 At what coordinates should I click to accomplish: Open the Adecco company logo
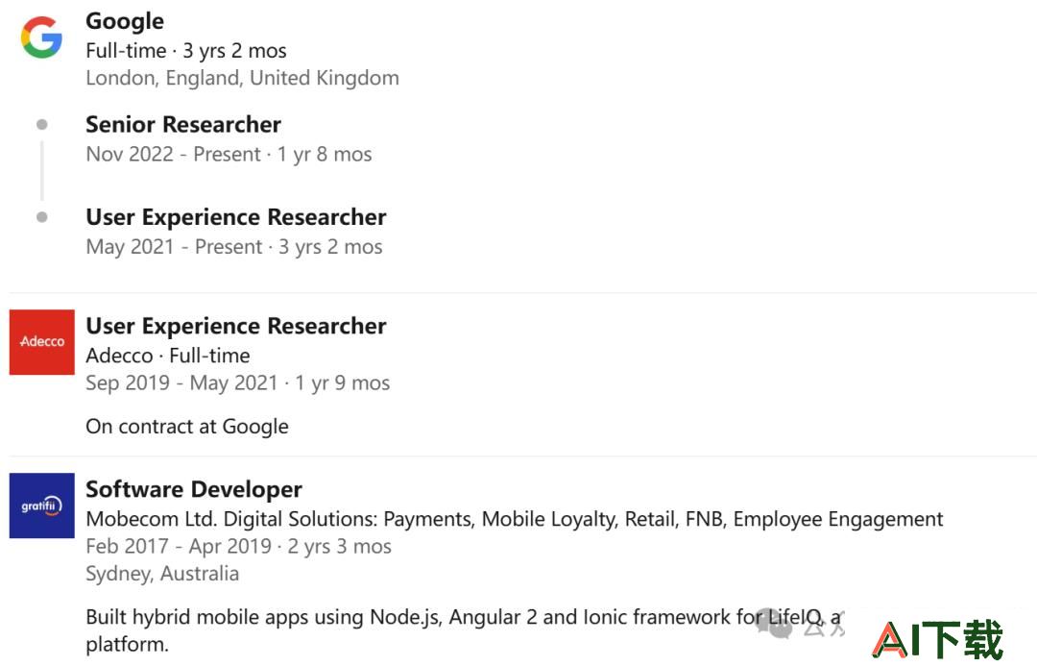(x=41, y=342)
